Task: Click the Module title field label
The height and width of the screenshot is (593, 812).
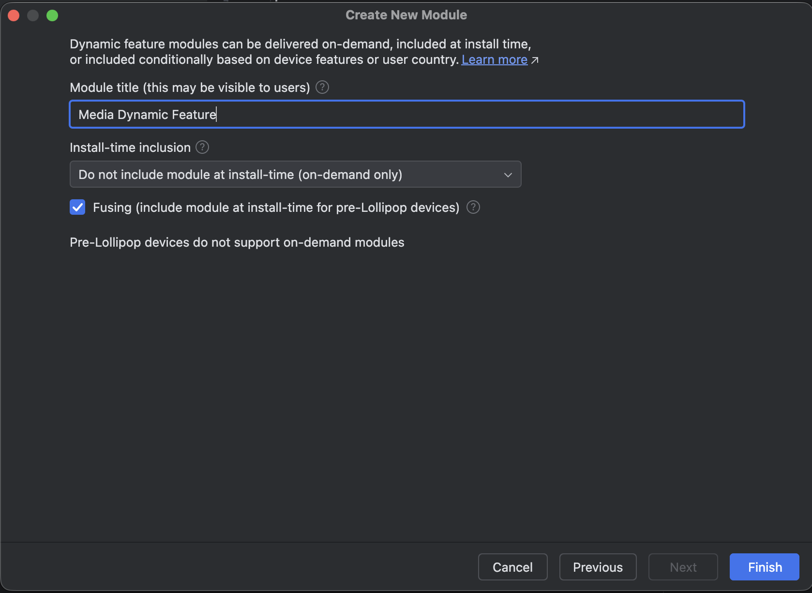Action: (x=190, y=88)
